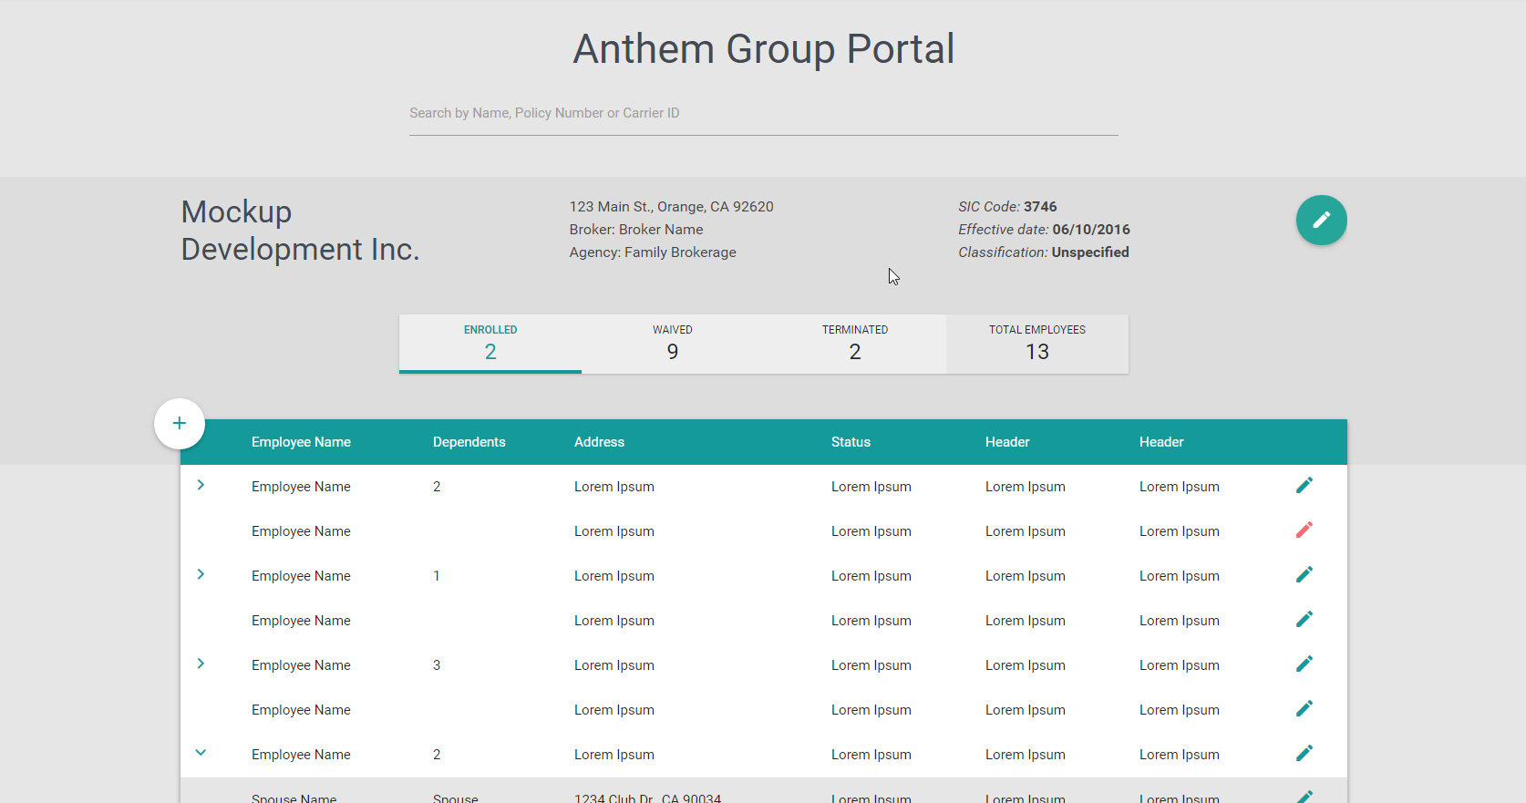Image resolution: width=1526 pixels, height=803 pixels.
Task: Sort by Employee Name column header
Action: [x=301, y=442]
